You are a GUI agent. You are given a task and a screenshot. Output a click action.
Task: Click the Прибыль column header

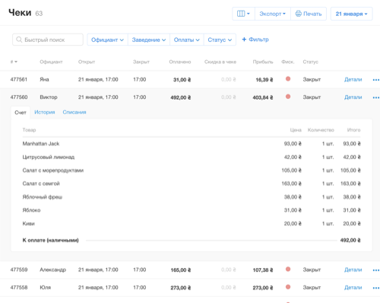pyautogui.click(x=263, y=62)
